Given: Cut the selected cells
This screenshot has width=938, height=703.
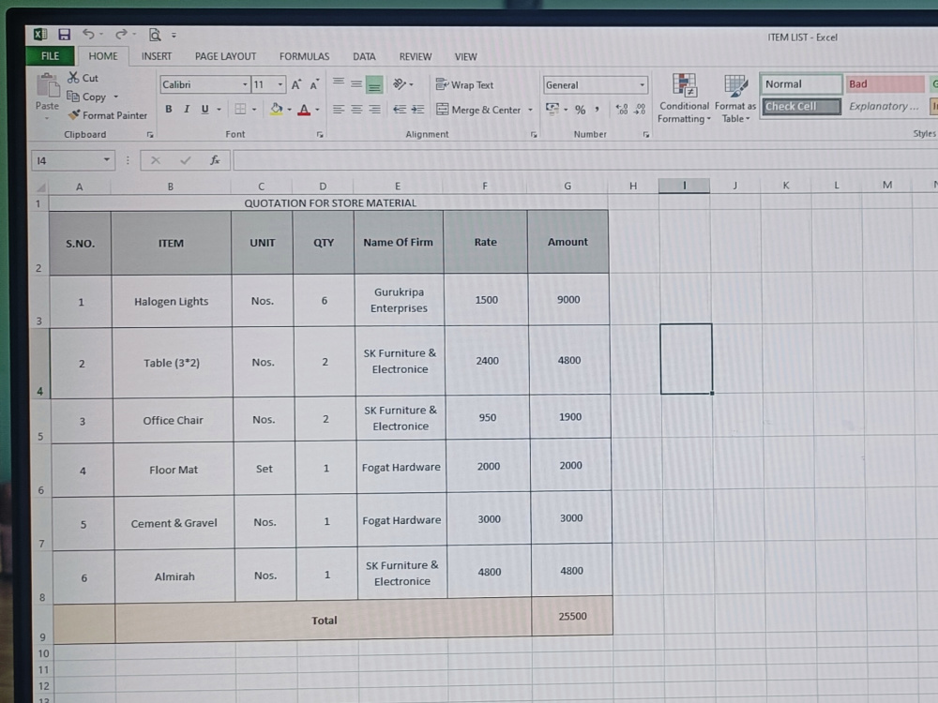Looking at the screenshot, I should pyautogui.click(x=83, y=78).
